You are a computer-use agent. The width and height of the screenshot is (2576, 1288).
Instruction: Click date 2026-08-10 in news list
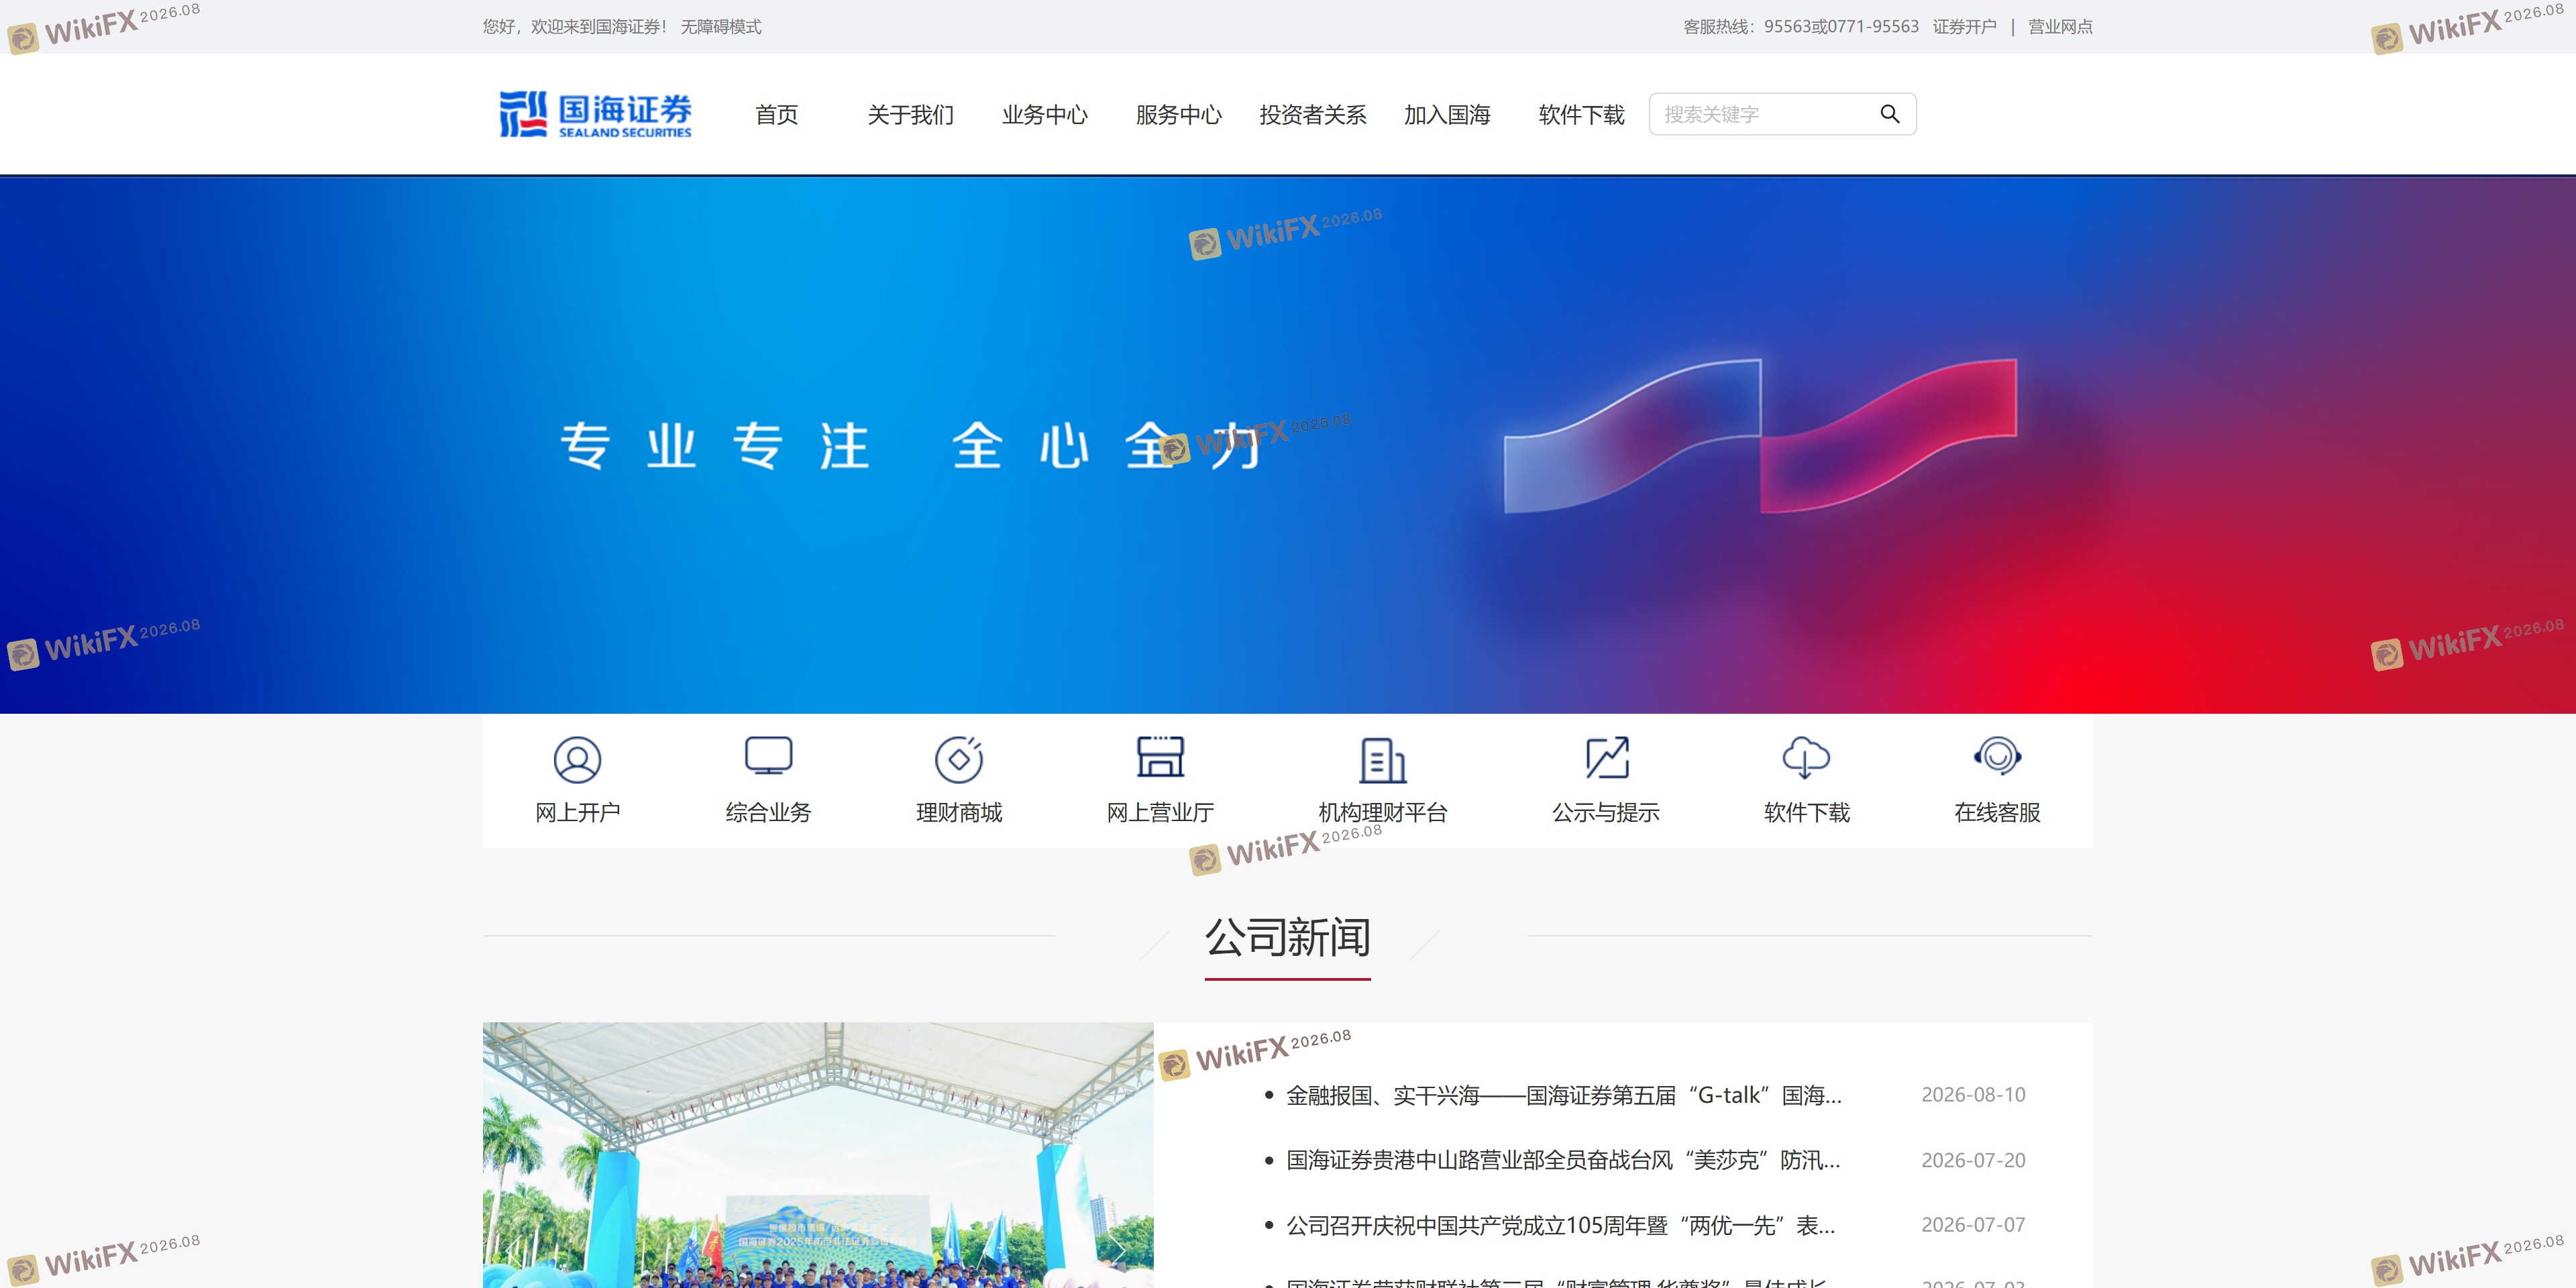pos(1973,1095)
